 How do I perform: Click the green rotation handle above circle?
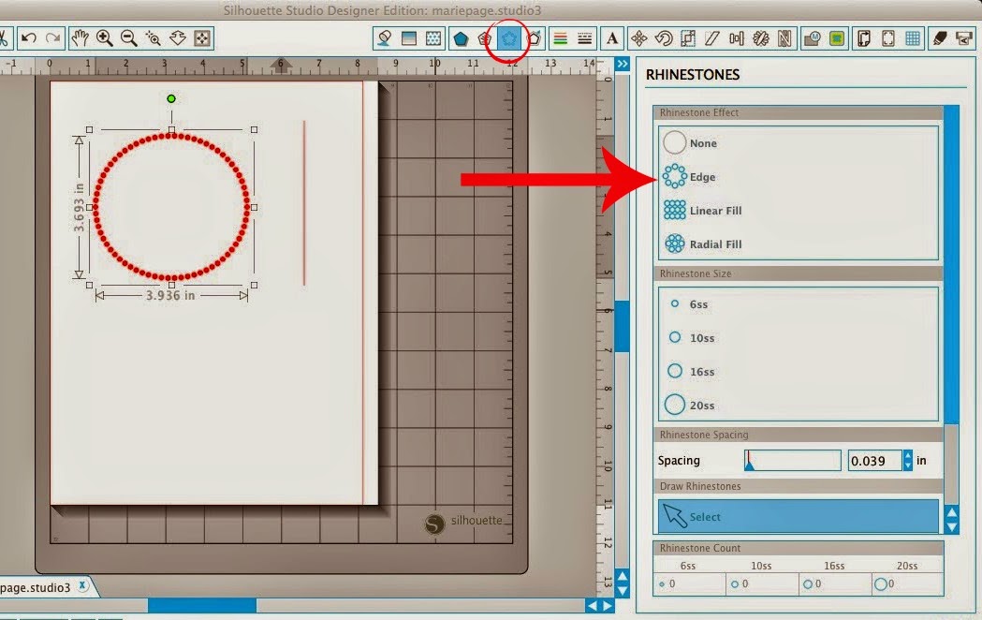(171, 98)
